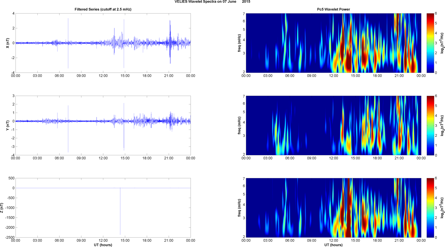Click the "-1500" tick label on the Z axis
This screenshot has height=247, width=445.
pos(10,218)
